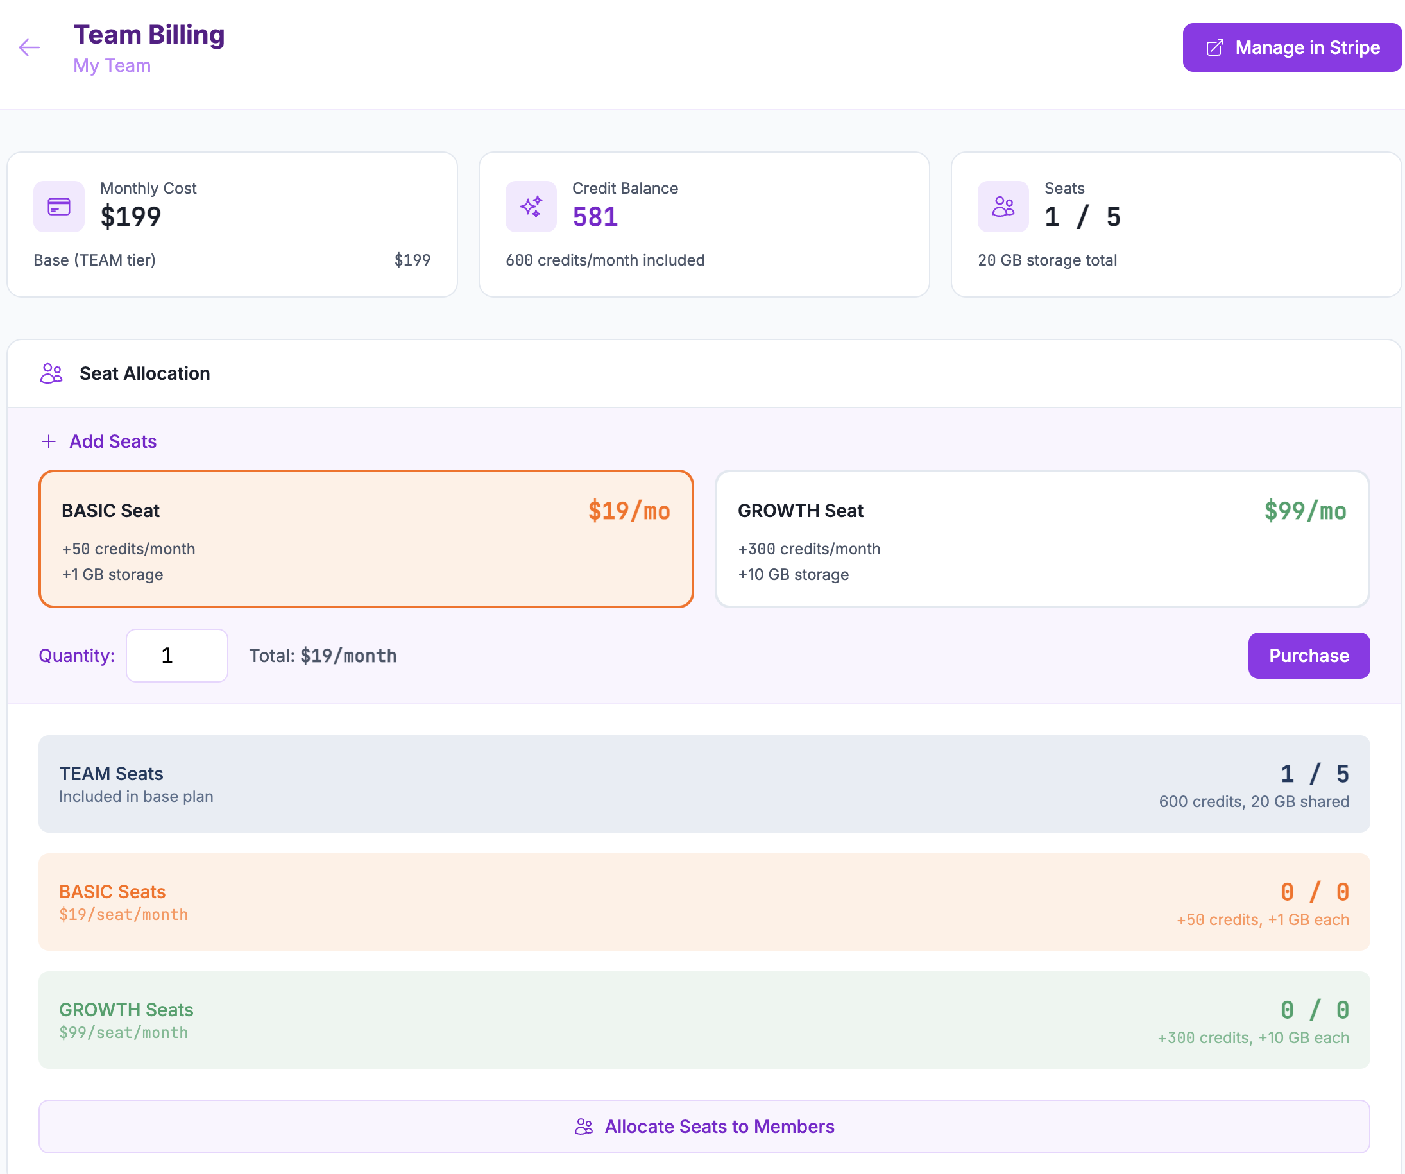Screen dimensions: 1405x1174
Task: Click the My Team subtitle link
Action: (x=112, y=65)
